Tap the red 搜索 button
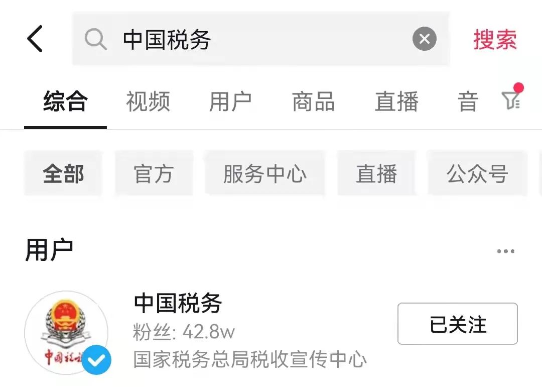The width and height of the screenshot is (542, 387). [495, 39]
